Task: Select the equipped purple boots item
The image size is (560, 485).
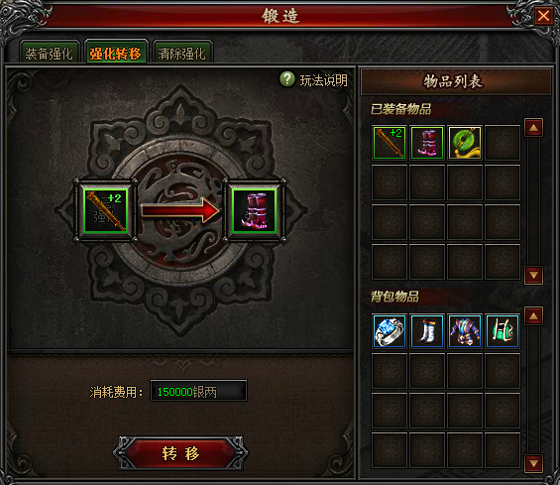Action: tap(427, 143)
